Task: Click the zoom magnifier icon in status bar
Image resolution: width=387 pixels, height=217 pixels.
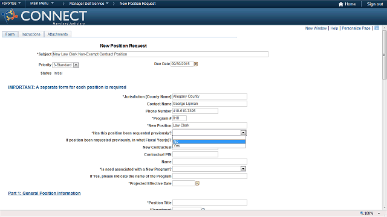Action: click(x=362, y=213)
